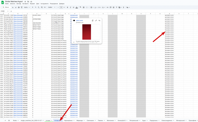Open the zoom 100% dropdown

(x=27, y=7)
